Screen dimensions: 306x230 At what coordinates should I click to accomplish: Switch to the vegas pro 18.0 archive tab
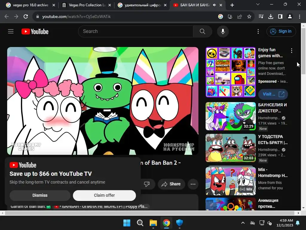point(30,5)
